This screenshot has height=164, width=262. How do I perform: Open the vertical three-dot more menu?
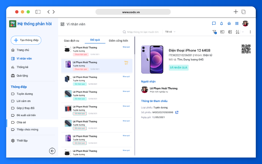(250, 32)
